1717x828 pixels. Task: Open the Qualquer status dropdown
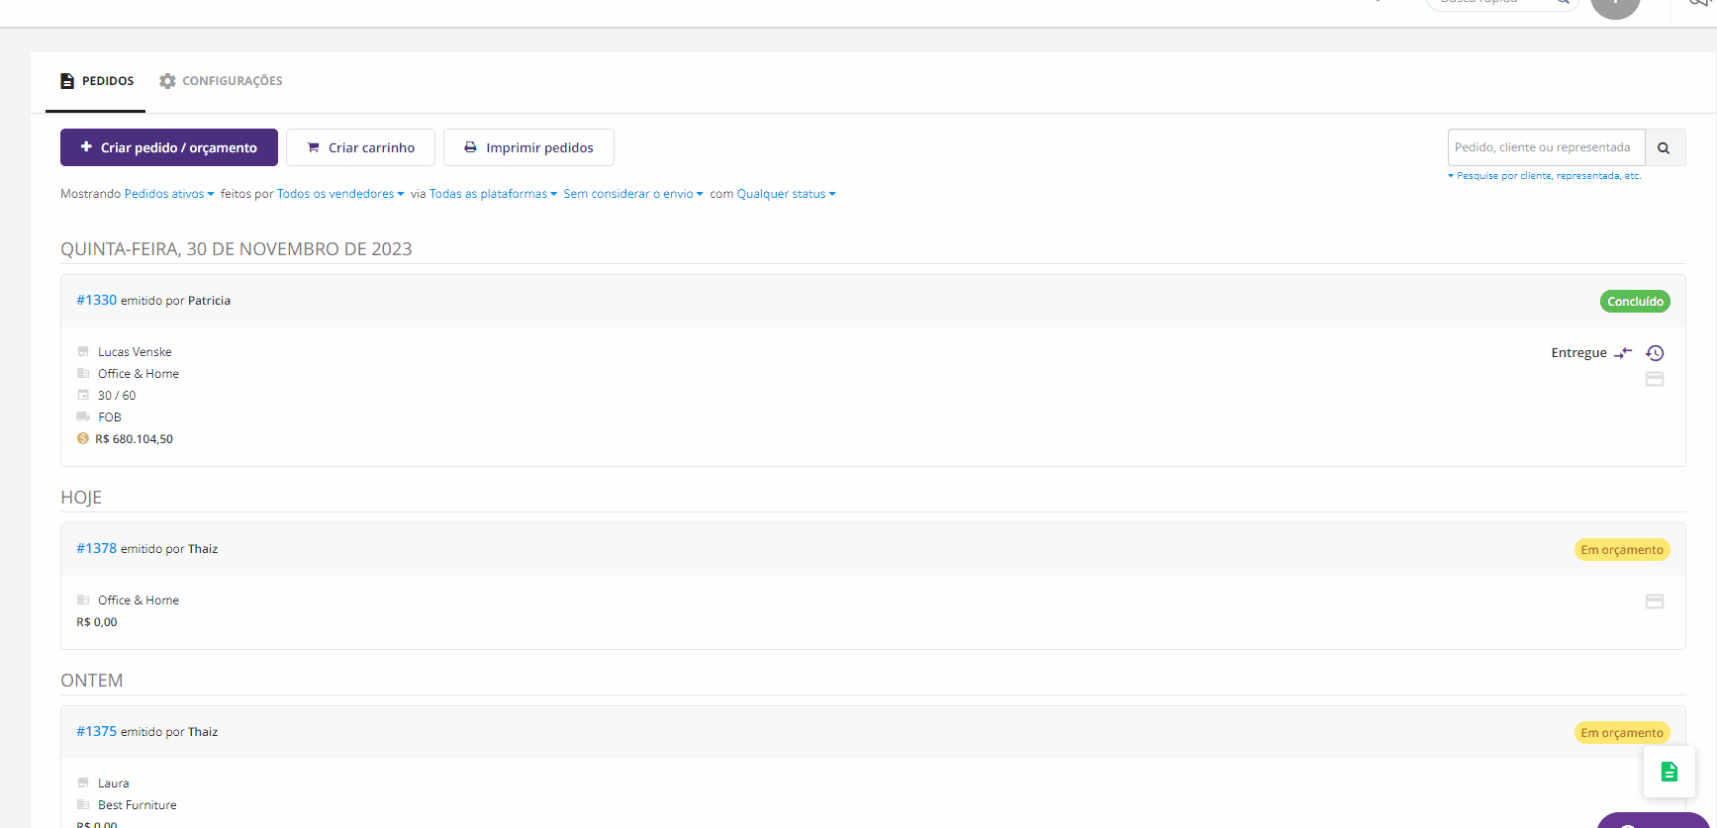pyautogui.click(x=787, y=194)
